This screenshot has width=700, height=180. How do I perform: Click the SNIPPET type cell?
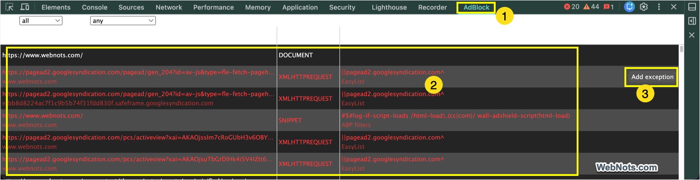[290, 121]
